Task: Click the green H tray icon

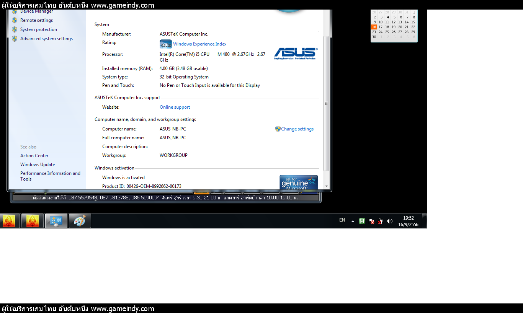Action: 362,221
